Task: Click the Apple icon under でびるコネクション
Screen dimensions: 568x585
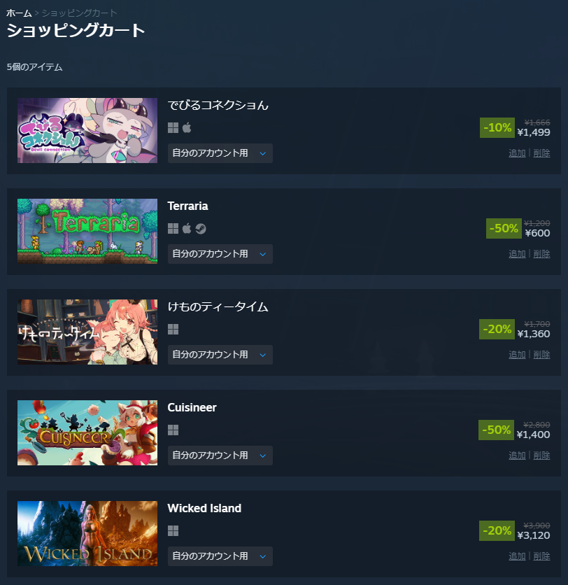Action: (x=187, y=128)
